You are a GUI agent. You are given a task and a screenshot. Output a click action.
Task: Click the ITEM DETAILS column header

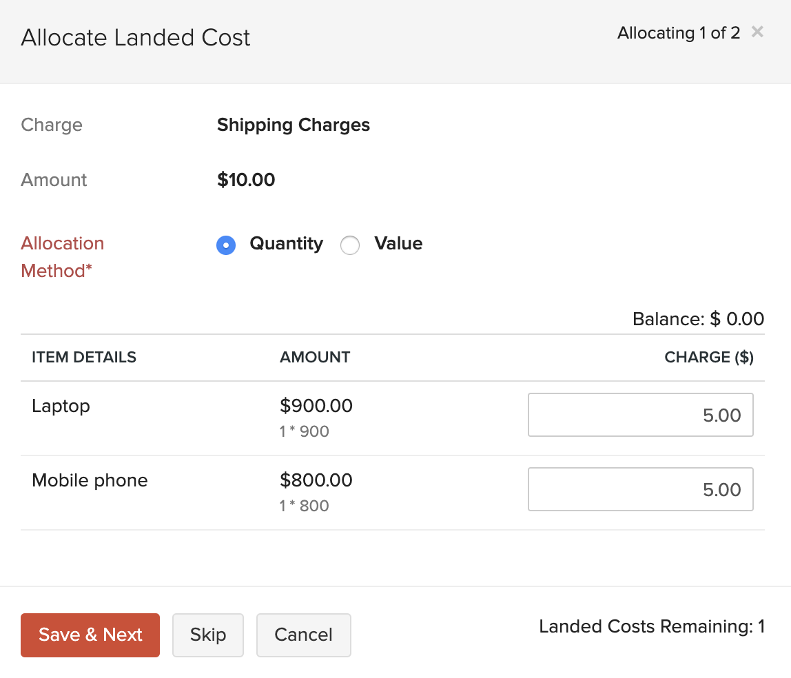pos(83,357)
